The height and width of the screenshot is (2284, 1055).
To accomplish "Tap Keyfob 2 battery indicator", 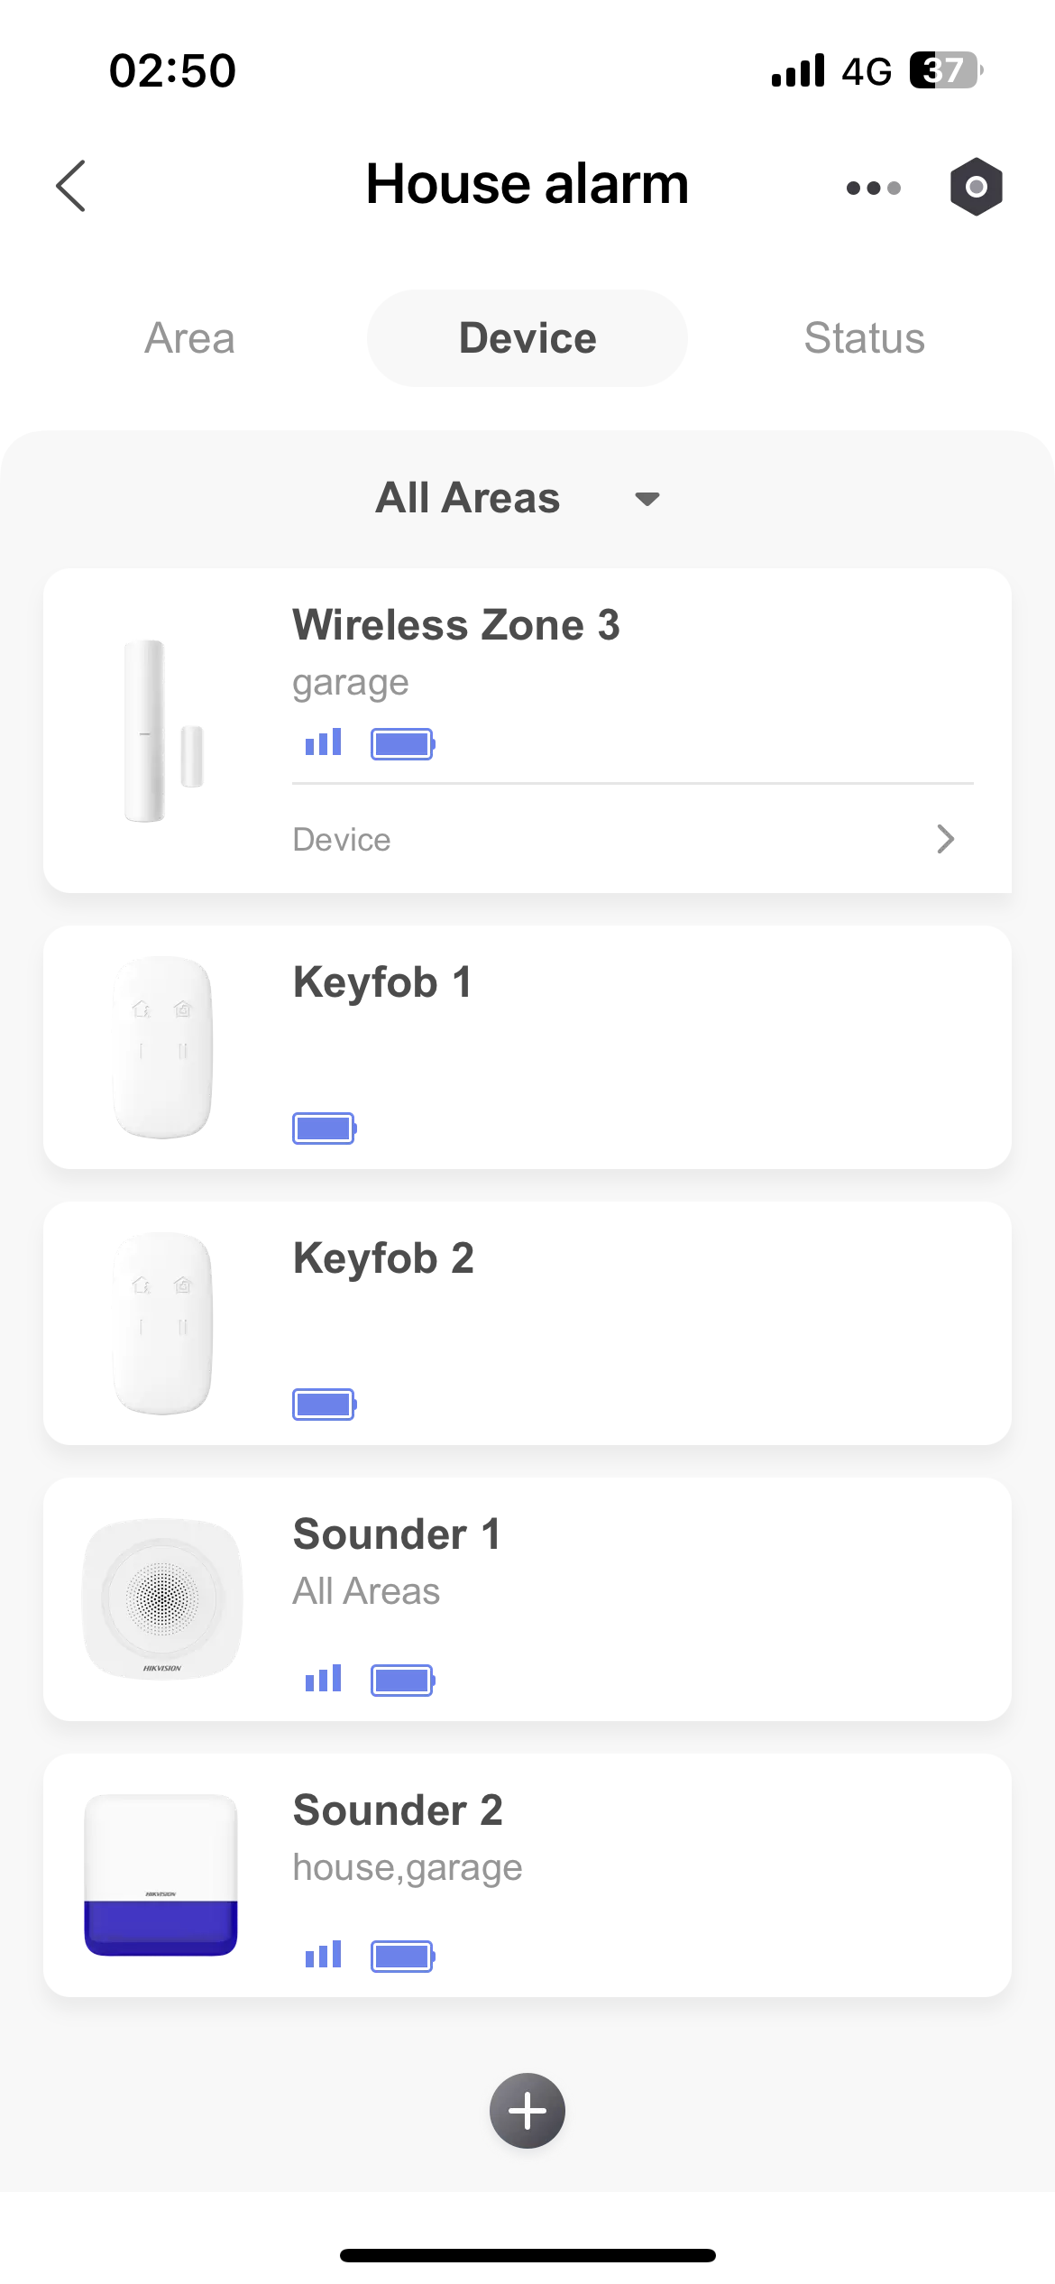I will (x=324, y=1404).
